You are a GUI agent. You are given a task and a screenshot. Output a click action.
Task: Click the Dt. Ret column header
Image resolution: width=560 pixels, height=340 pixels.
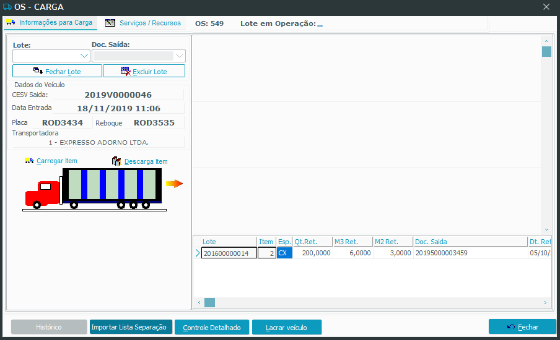540,242
